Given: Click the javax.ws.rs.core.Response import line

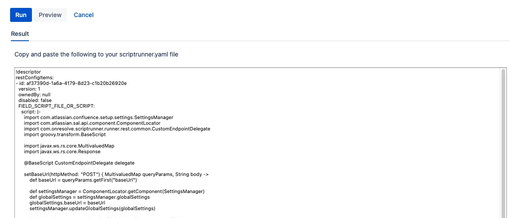Looking at the screenshot, I should pyautogui.click(x=62, y=151).
